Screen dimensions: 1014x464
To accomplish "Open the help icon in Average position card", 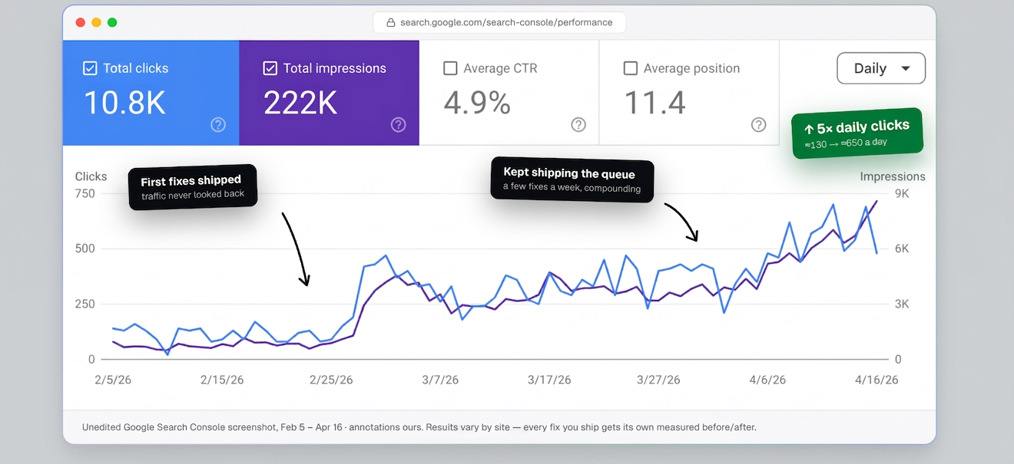I will click(x=758, y=124).
